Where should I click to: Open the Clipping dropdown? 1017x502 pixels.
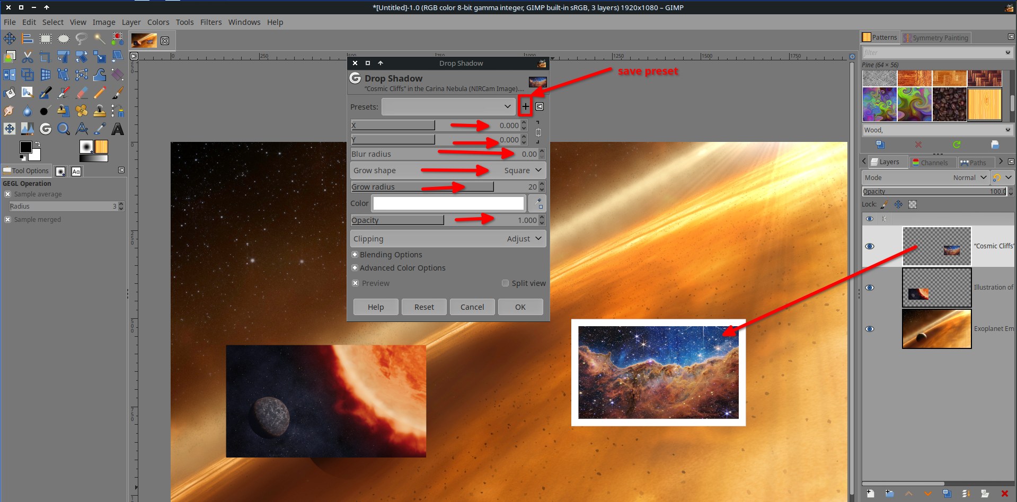[x=448, y=239]
